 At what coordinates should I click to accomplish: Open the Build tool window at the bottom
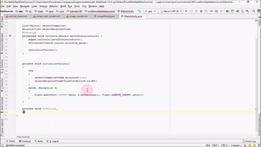pos(39,141)
